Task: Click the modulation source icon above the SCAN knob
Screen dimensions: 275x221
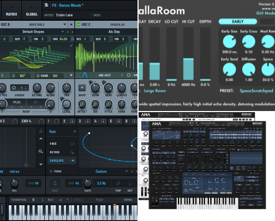Action: (x=91, y=82)
